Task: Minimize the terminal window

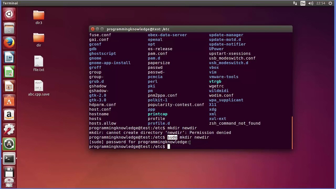Action: point(97,29)
